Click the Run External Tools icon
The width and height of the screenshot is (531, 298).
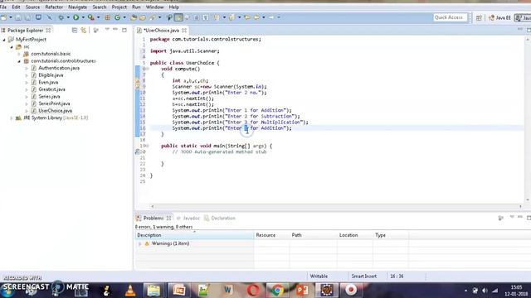pos(90,17)
